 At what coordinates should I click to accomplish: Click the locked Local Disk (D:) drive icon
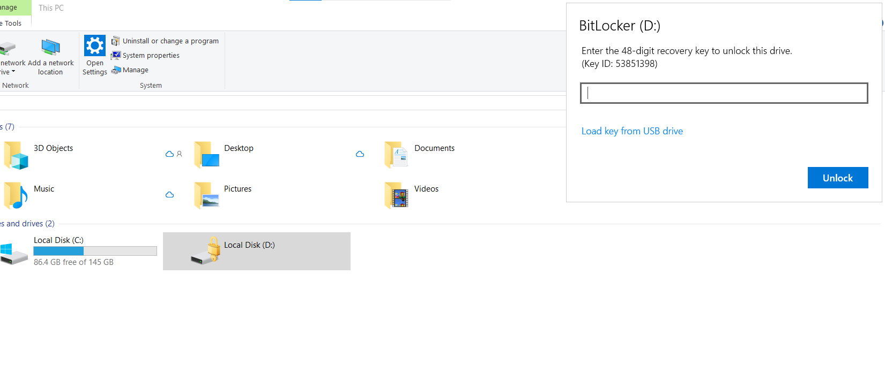tap(206, 250)
